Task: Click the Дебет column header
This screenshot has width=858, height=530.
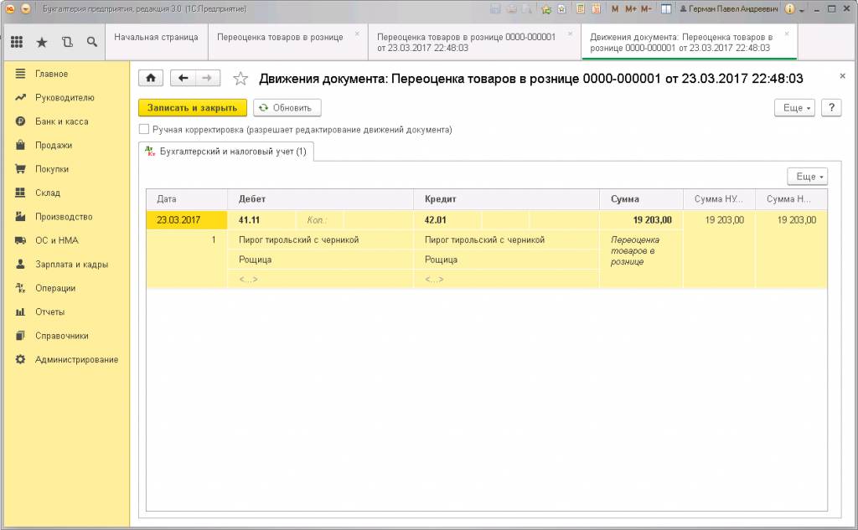Action: coord(320,199)
